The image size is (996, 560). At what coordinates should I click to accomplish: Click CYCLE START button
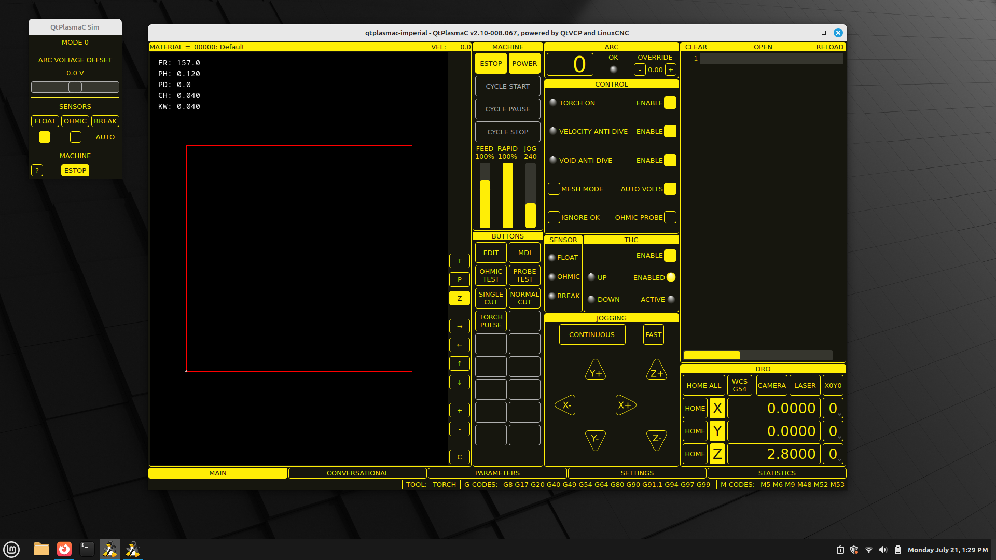click(508, 86)
